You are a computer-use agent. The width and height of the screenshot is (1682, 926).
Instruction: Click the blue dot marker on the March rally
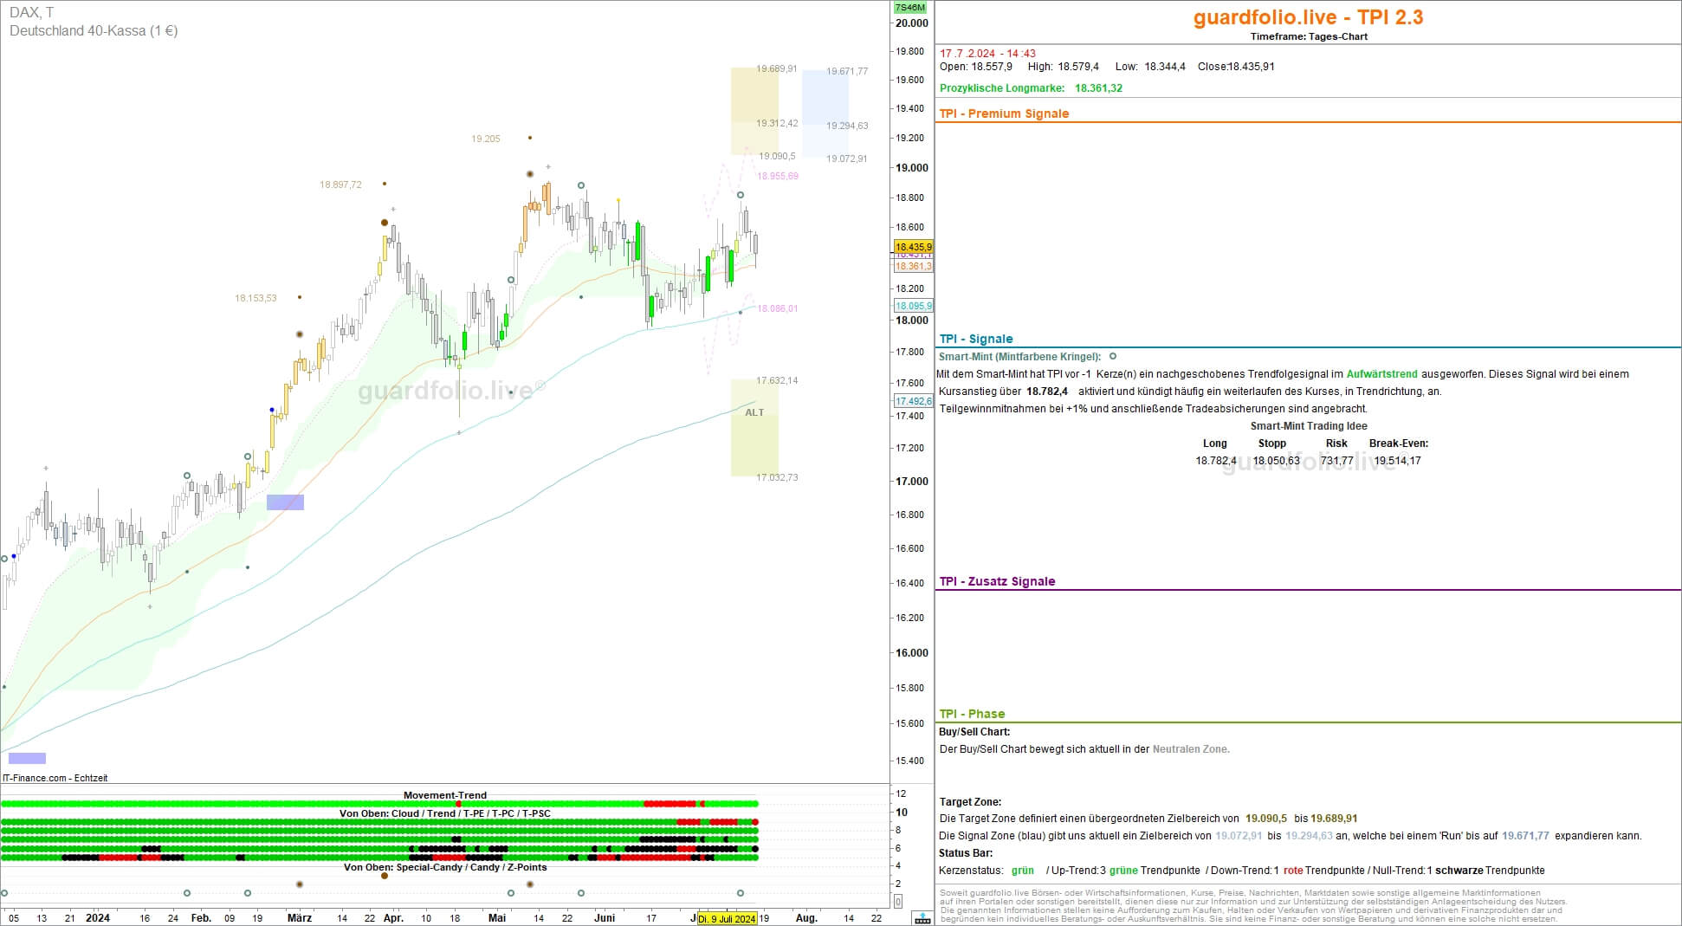point(272,410)
